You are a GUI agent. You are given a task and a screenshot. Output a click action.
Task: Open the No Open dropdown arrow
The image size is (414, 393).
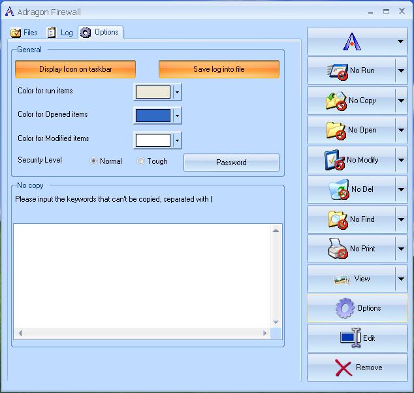(x=401, y=130)
